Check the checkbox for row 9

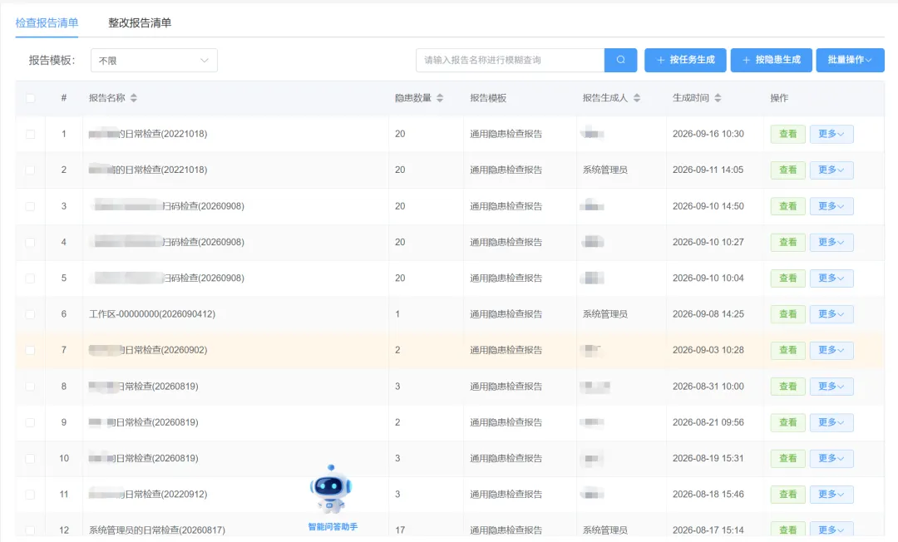[x=31, y=422]
